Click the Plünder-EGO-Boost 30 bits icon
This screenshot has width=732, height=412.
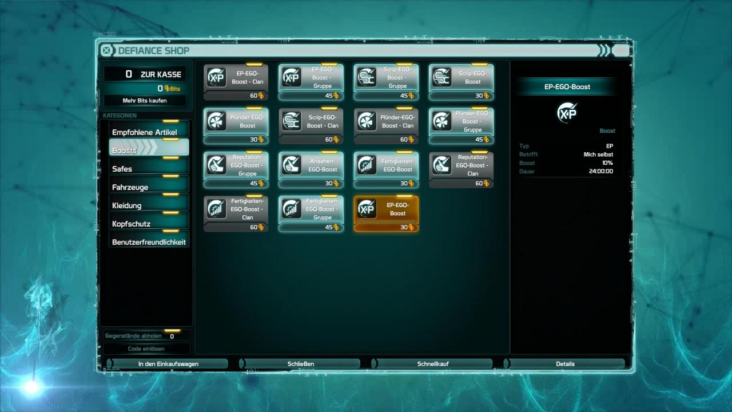click(x=217, y=121)
